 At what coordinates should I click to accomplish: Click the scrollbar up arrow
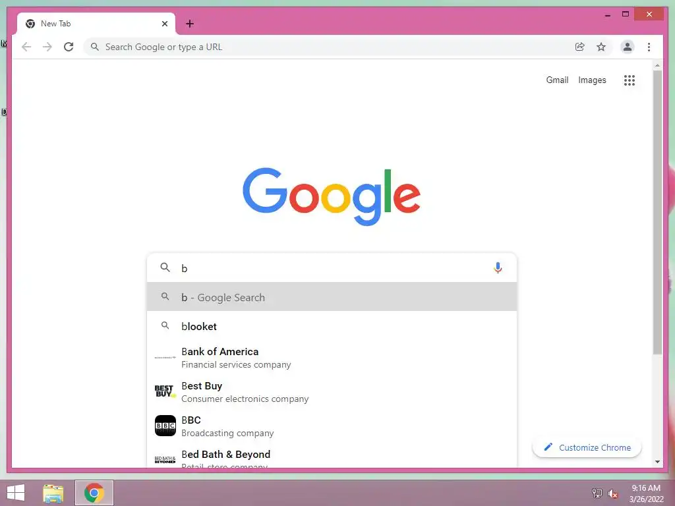[x=657, y=65]
